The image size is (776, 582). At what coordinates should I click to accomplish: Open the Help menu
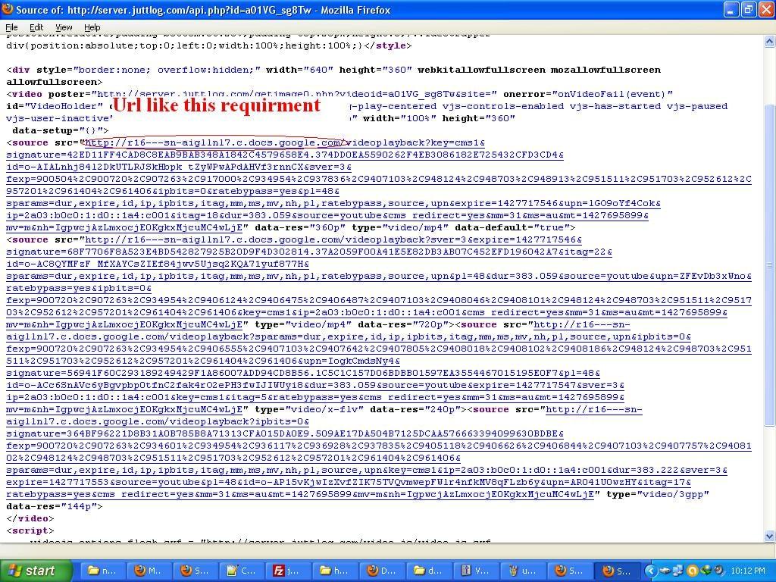coord(92,27)
